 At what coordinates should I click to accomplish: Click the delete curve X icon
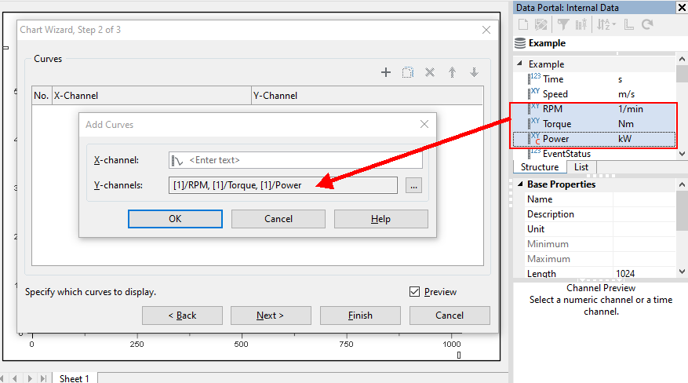[430, 72]
